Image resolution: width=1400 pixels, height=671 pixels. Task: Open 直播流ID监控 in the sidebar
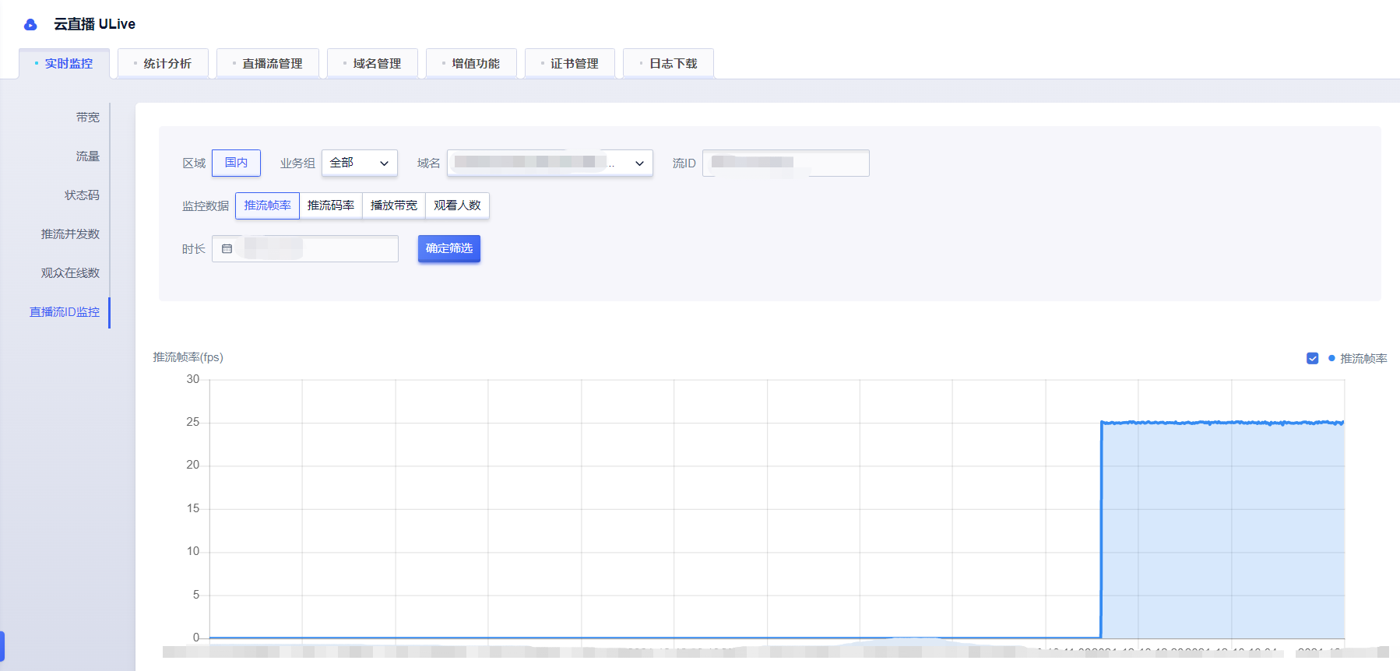[x=65, y=312]
